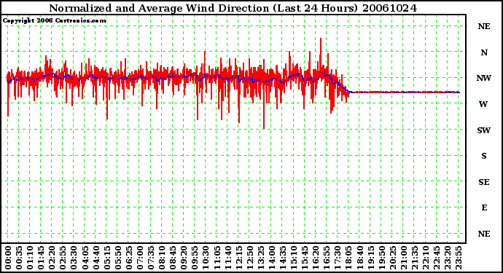Select the 'S' direction label
The image size is (503, 273).
484,156
